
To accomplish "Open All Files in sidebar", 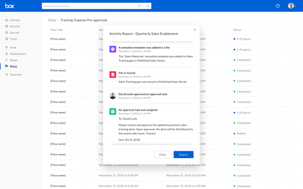I will coord(15,20).
